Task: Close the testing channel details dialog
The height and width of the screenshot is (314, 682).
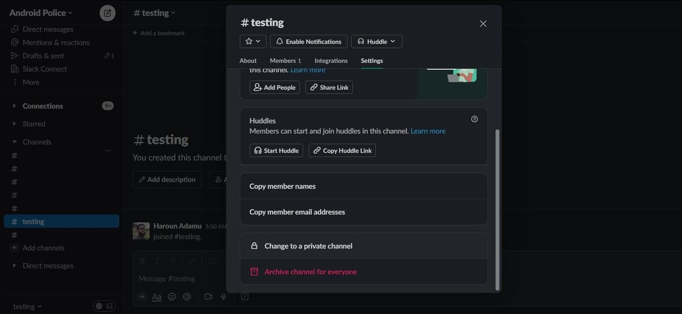Action: pos(483,24)
